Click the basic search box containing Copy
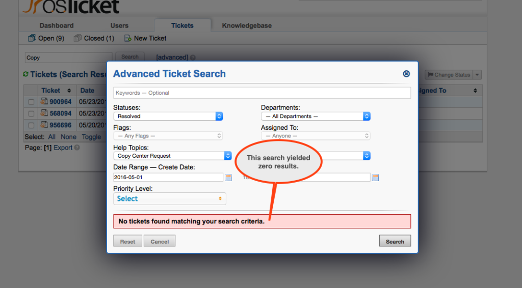 68,57
